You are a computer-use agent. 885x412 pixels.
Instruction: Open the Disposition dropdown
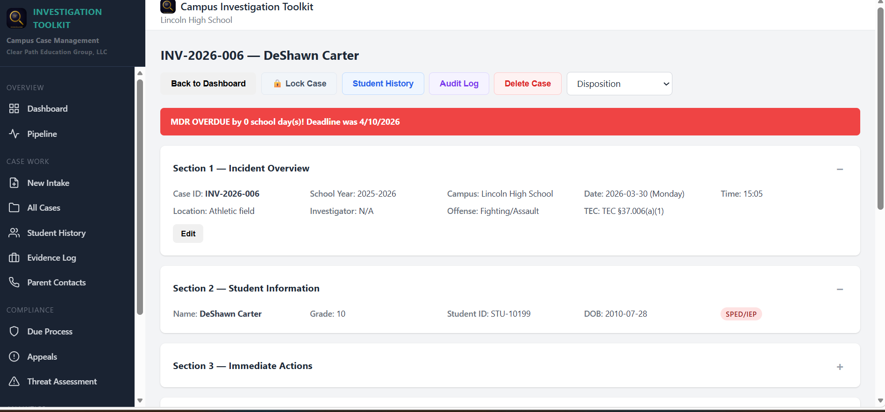point(619,84)
